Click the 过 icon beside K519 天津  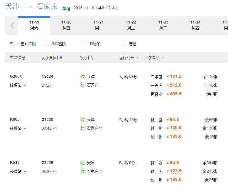[83, 163]
